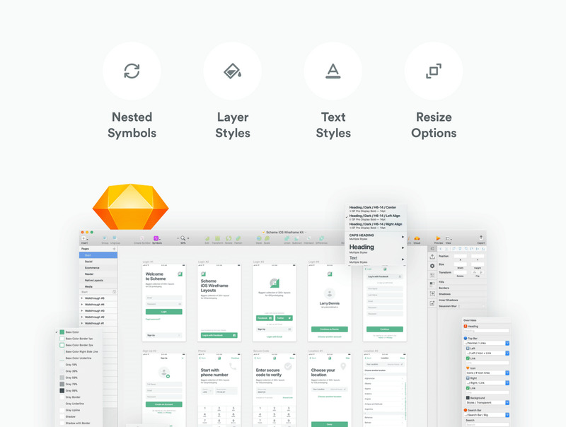The width and height of the screenshot is (566, 427).
Task: Click the green Login button on Login #1
Action: click(164, 312)
